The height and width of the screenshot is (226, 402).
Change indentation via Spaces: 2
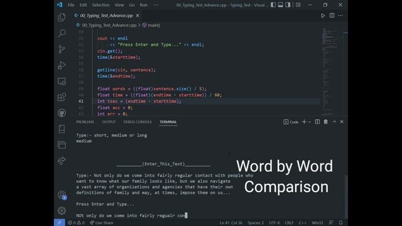pyautogui.click(x=256, y=223)
